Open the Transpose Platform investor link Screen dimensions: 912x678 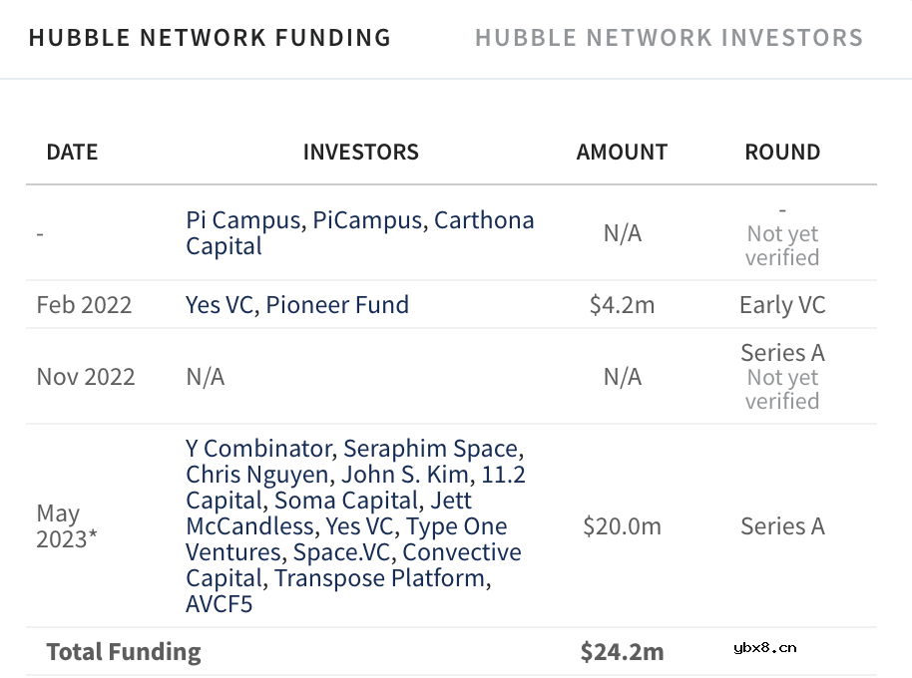[380, 578]
